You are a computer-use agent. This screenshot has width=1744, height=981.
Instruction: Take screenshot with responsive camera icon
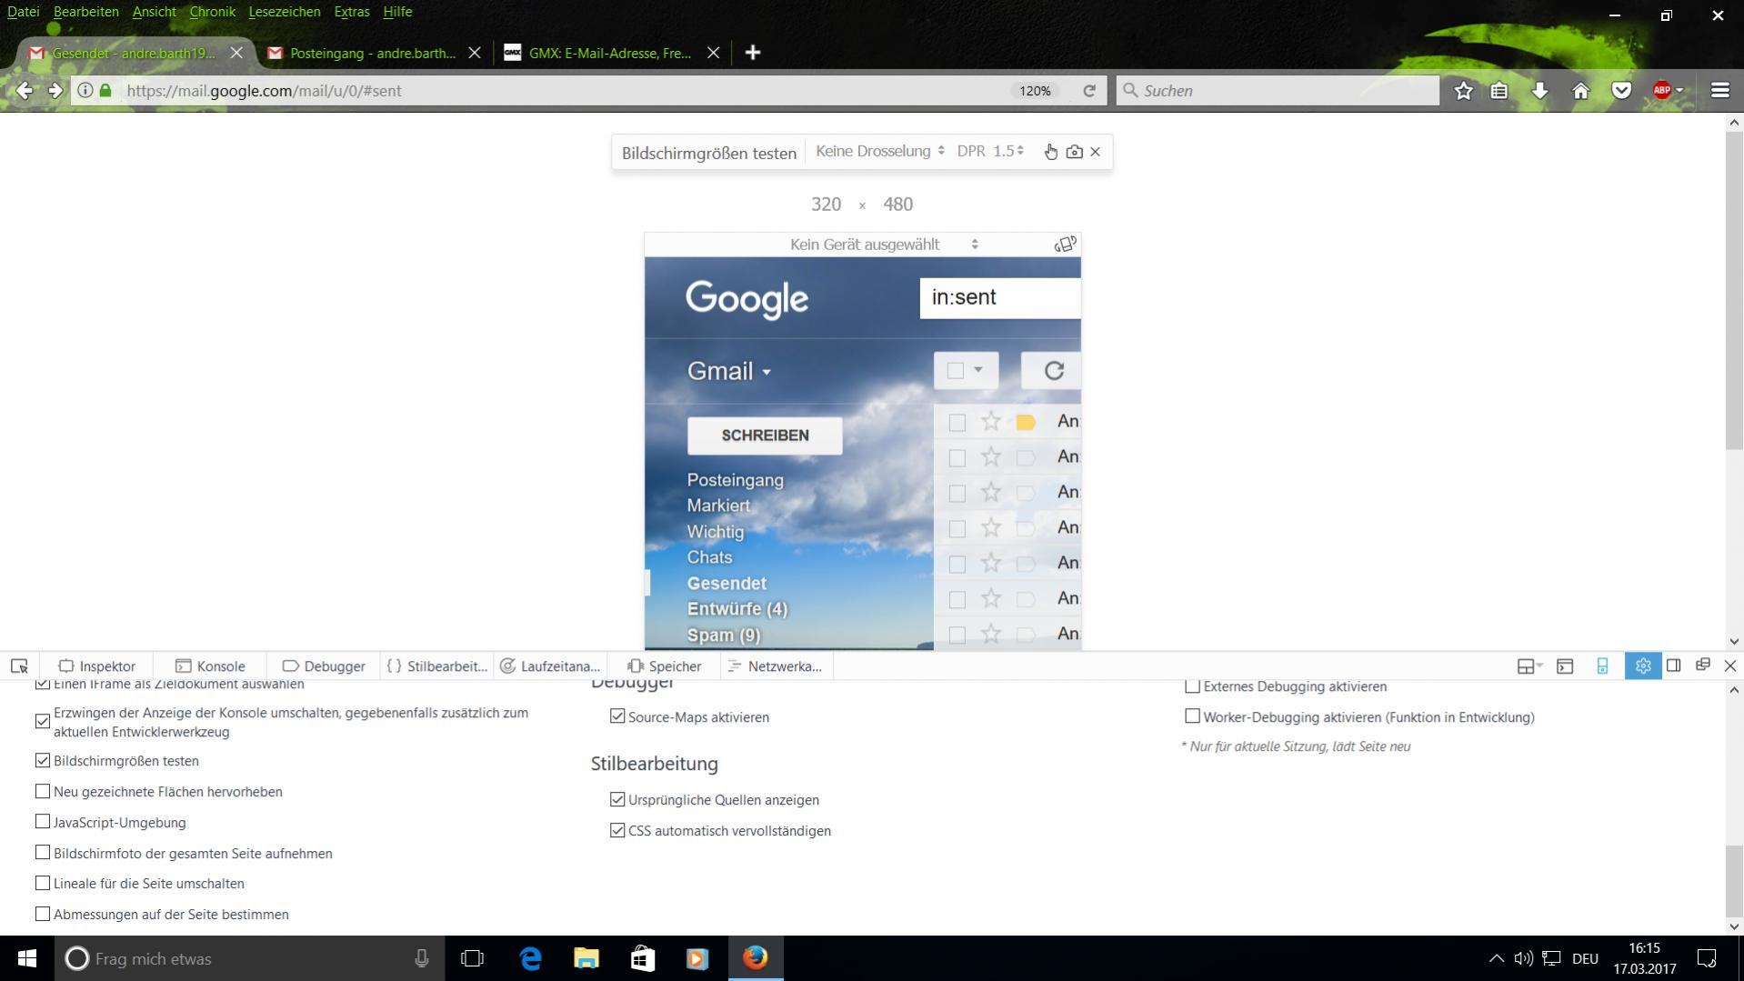click(x=1074, y=152)
